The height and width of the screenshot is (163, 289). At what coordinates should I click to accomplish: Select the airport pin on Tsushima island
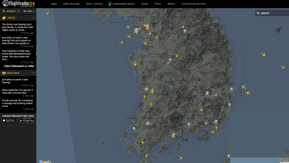tap(229, 156)
